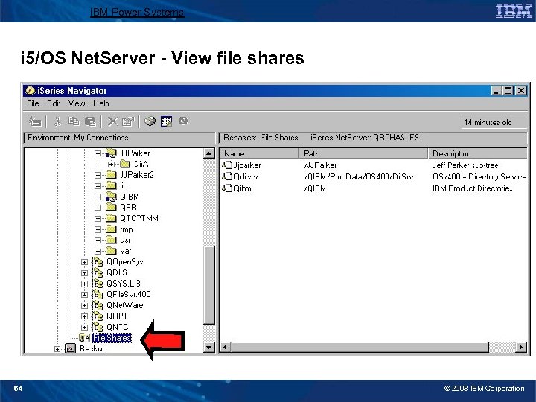This screenshot has width=536, height=402.
Task: Click the Properties toolbar icon
Action: (128, 121)
